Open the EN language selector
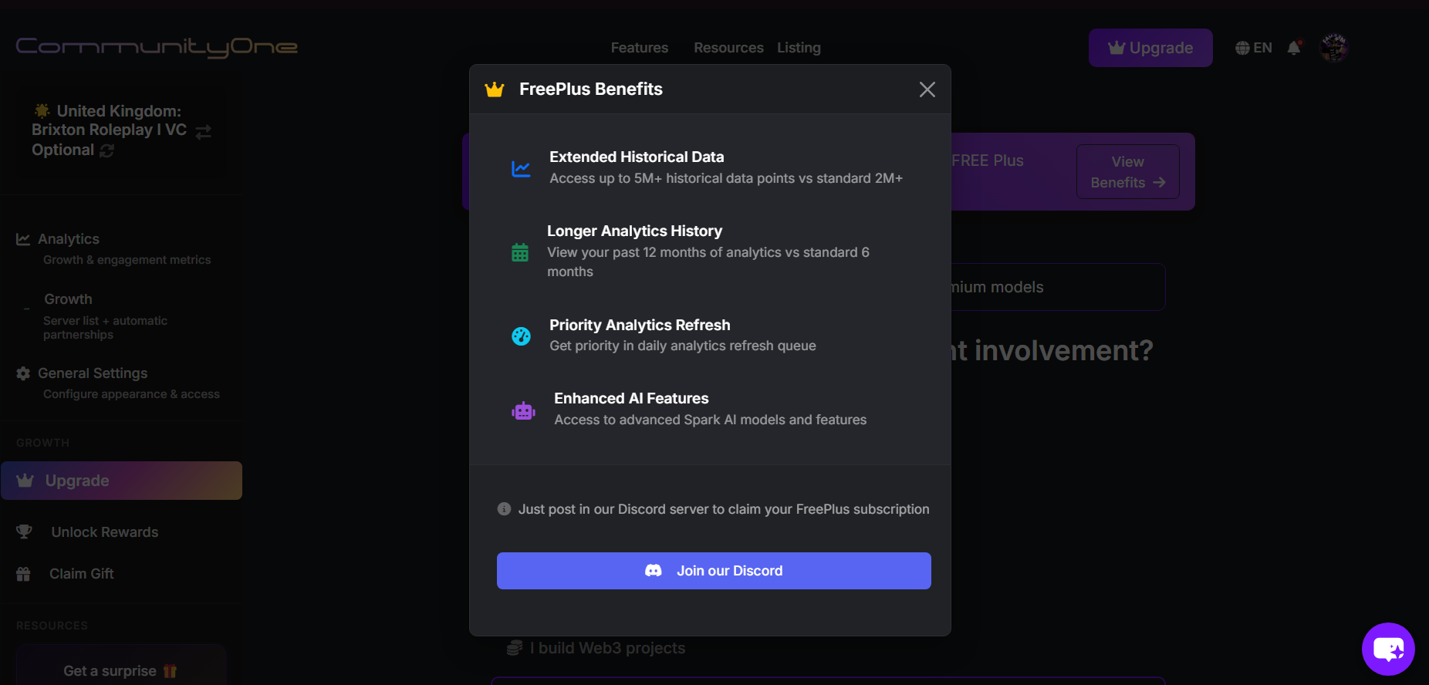 coord(1253,48)
